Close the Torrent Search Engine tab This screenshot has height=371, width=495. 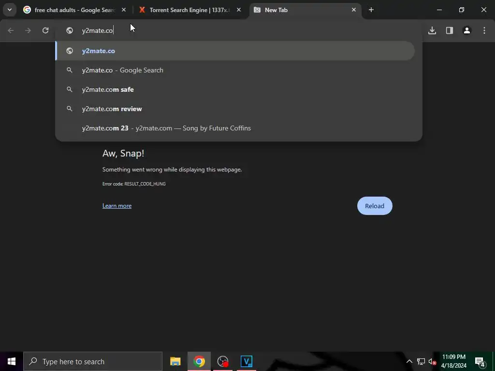[x=239, y=10]
